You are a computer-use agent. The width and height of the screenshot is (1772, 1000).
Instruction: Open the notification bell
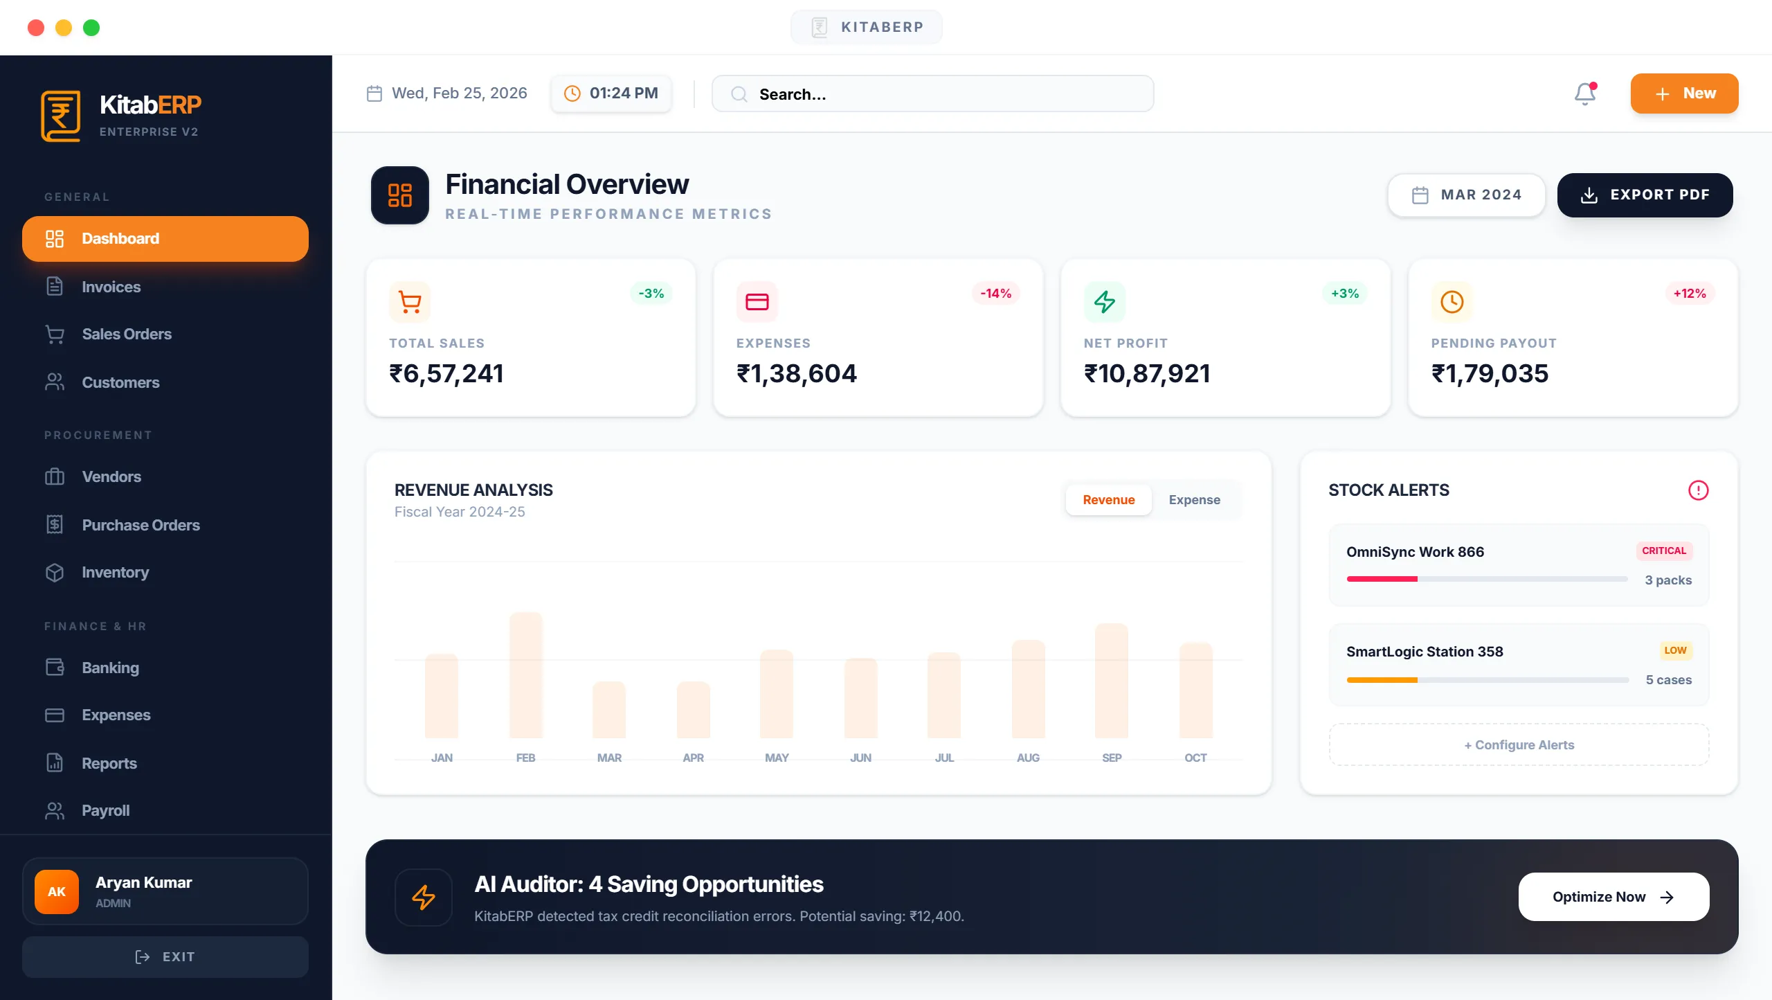tap(1584, 93)
